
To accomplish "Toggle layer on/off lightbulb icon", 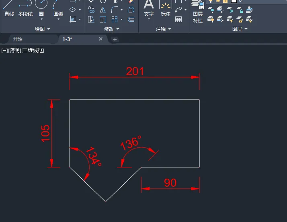I will point(211,1).
